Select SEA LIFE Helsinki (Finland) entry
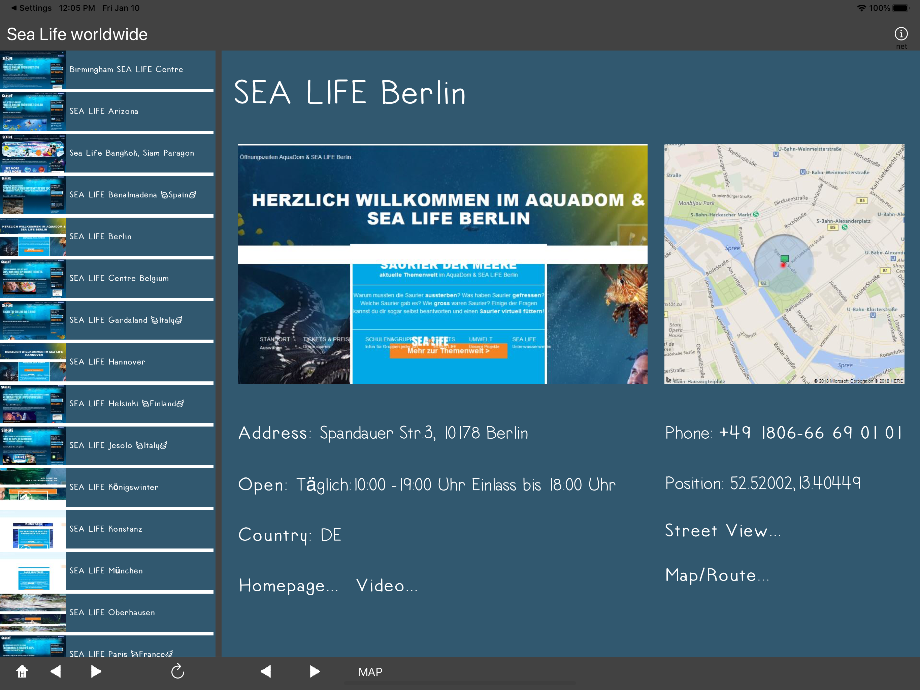This screenshot has width=920, height=690. tap(107, 403)
